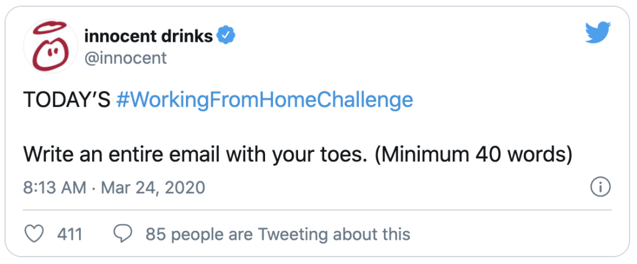Screen dimensions: 637x264
Task: Like the tweet with the heart icon
Action: tap(34, 234)
